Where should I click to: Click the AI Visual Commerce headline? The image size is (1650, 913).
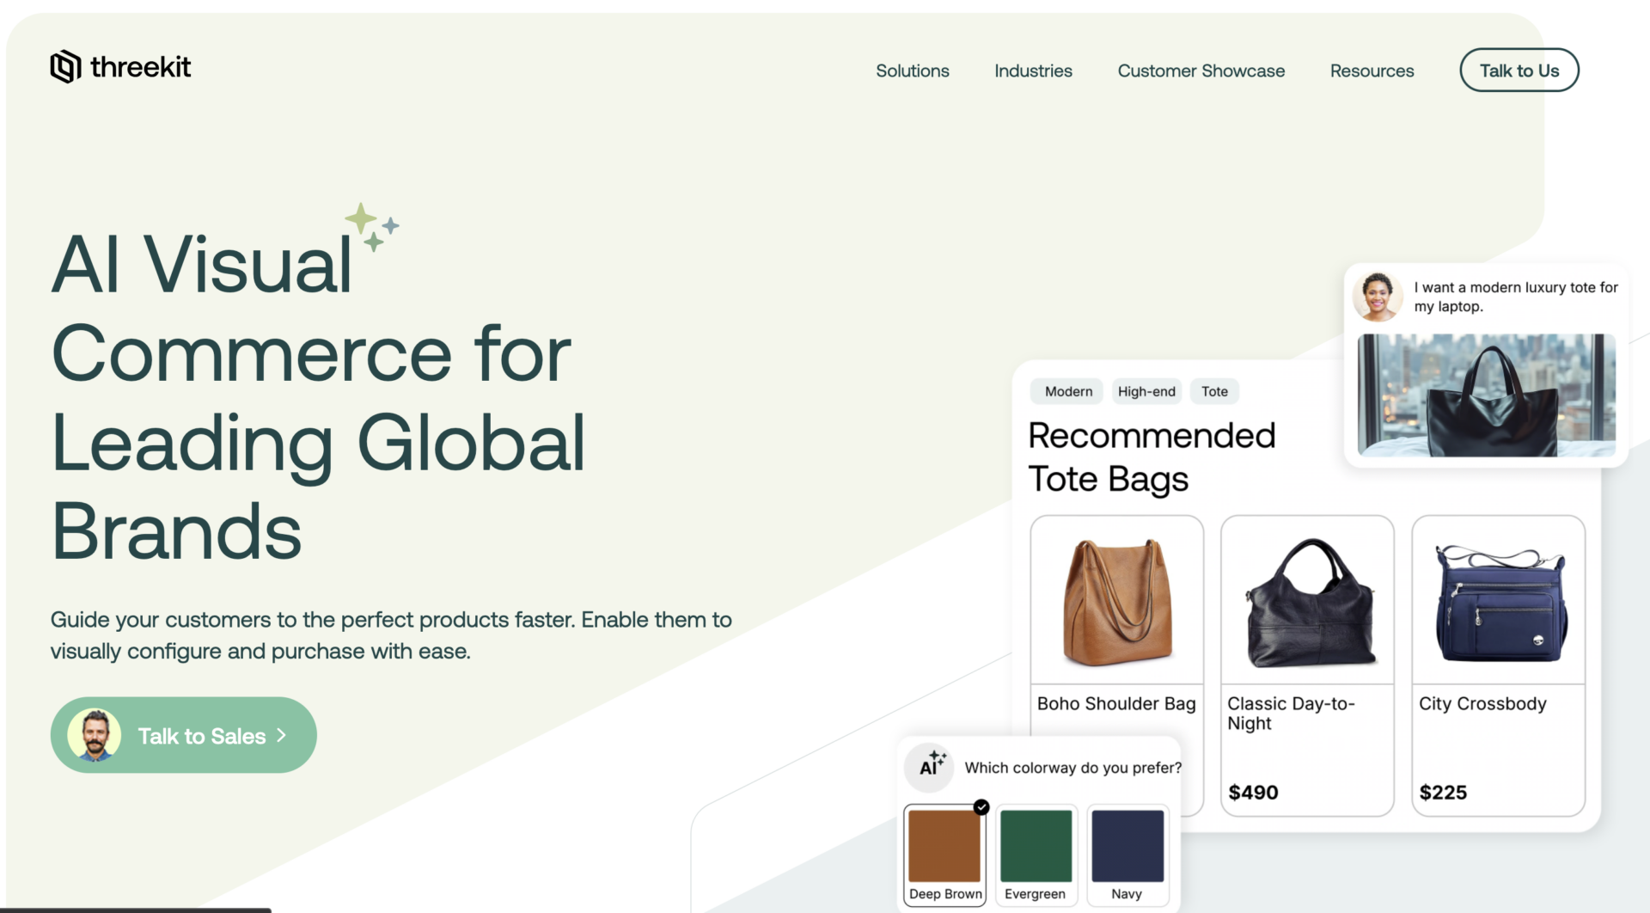(x=318, y=397)
